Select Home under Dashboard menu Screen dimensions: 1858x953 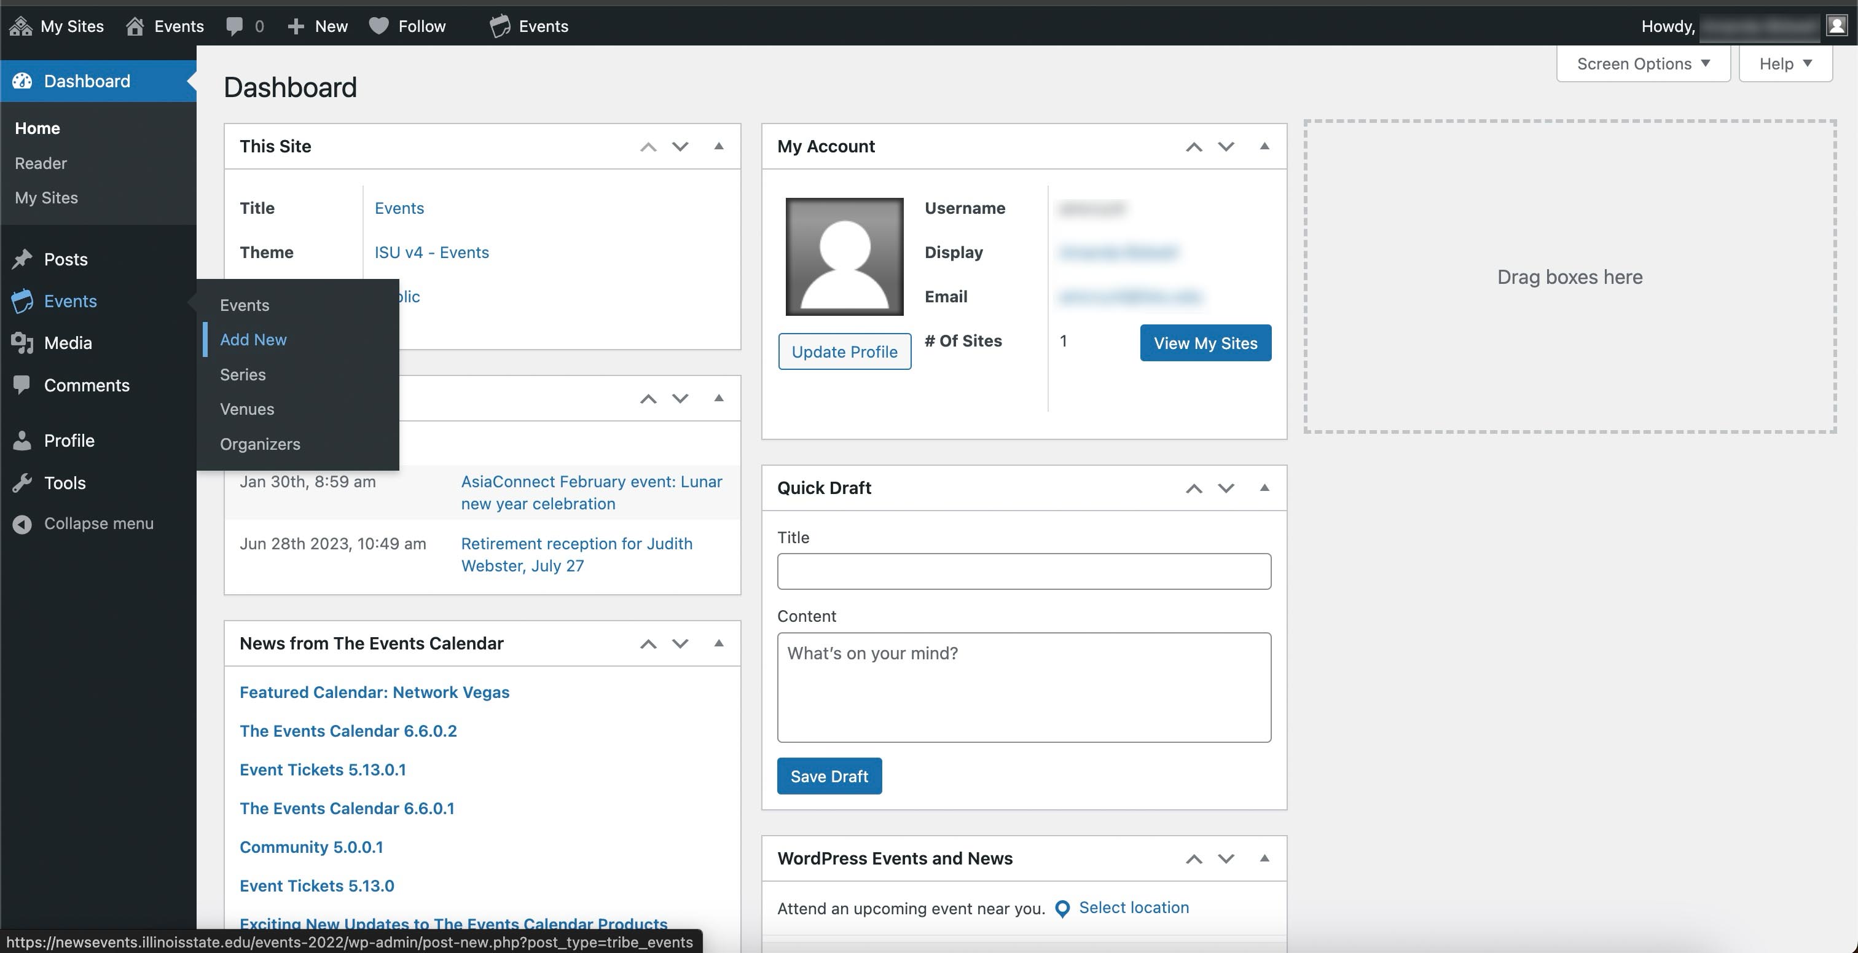coord(37,128)
